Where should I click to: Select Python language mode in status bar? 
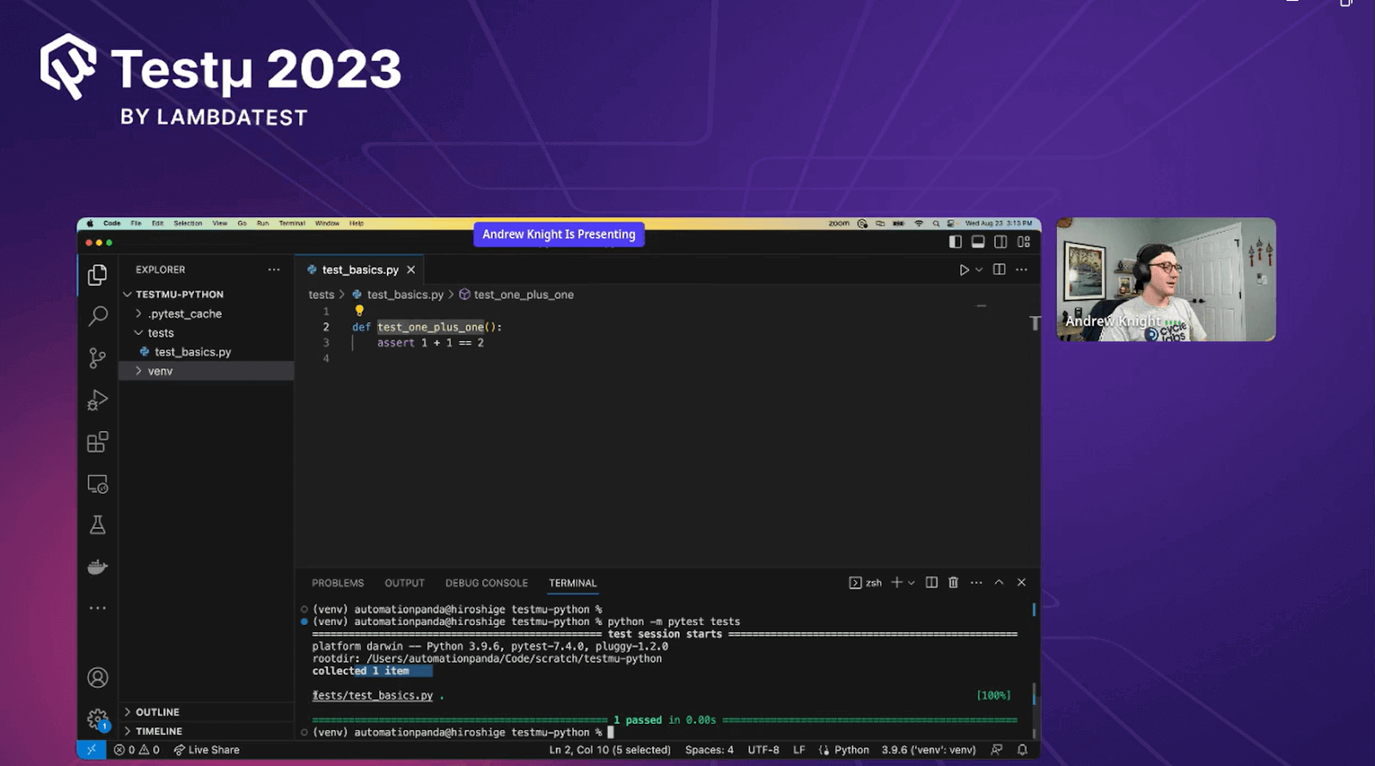coord(852,750)
